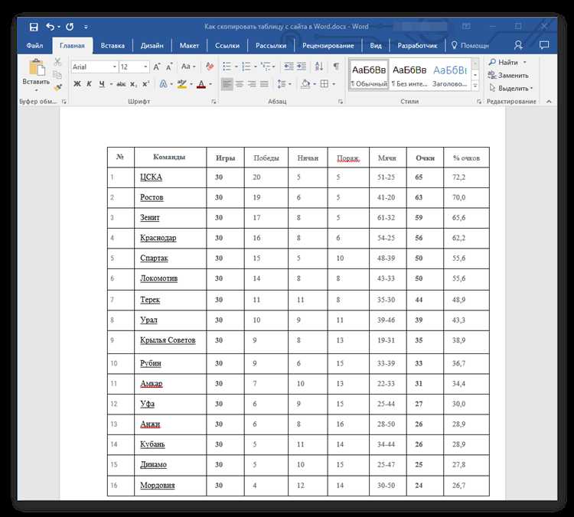Toggle Italic formatting (К)

pyautogui.click(x=89, y=84)
